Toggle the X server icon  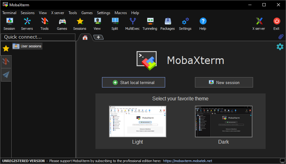(259, 21)
